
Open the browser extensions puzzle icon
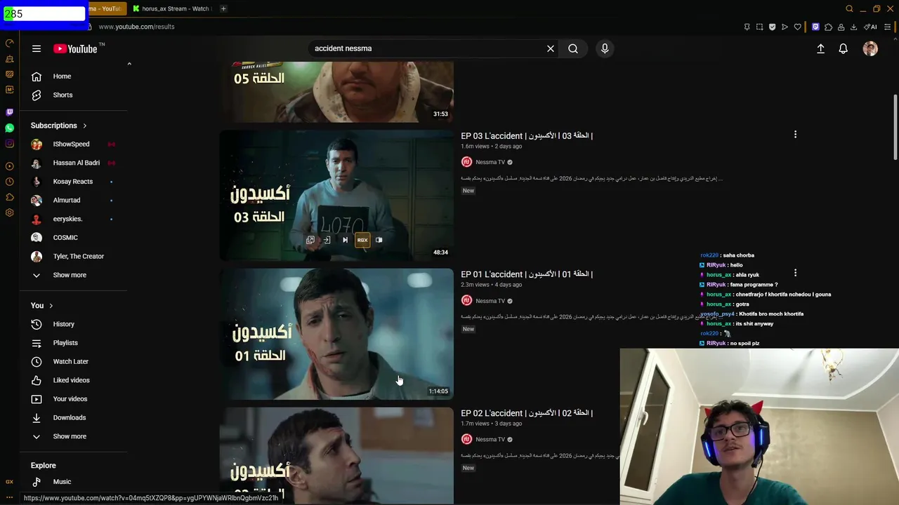click(x=828, y=27)
